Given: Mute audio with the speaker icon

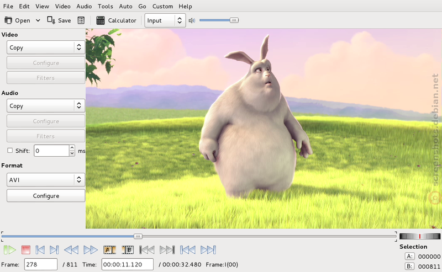Looking at the screenshot, I should [x=192, y=20].
